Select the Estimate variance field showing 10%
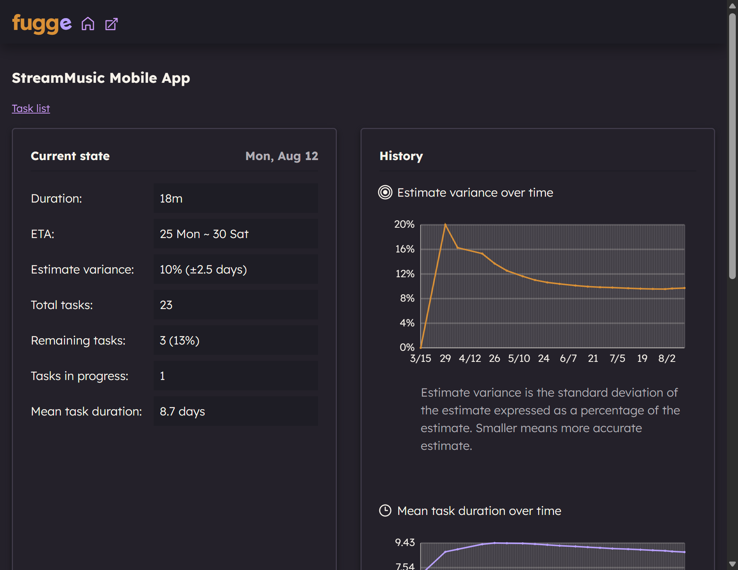 tap(235, 269)
